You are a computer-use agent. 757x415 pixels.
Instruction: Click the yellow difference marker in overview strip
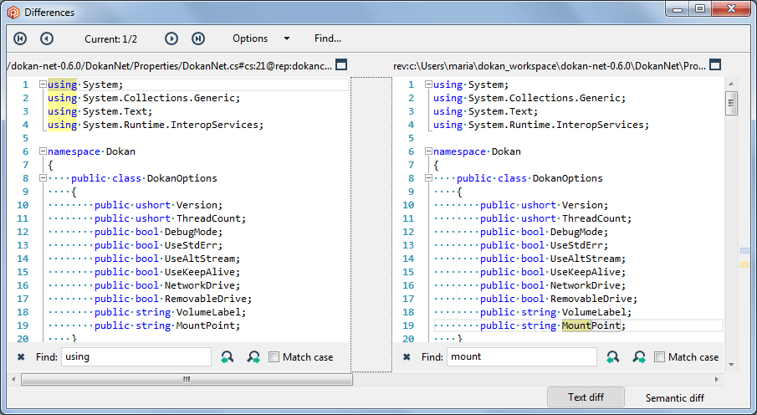744,265
